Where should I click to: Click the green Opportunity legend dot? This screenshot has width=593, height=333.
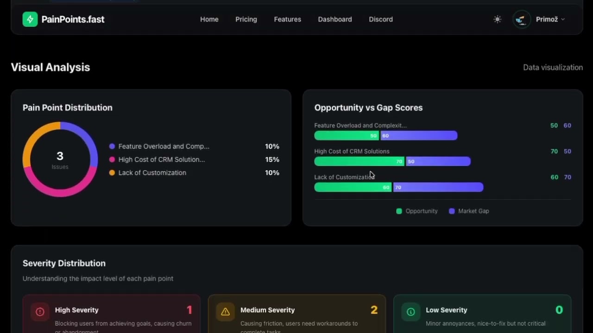click(x=399, y=211)
